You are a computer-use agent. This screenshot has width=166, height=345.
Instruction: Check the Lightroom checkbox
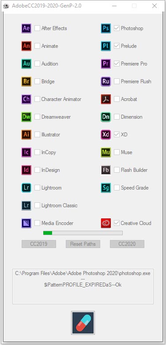pos(37,188)
